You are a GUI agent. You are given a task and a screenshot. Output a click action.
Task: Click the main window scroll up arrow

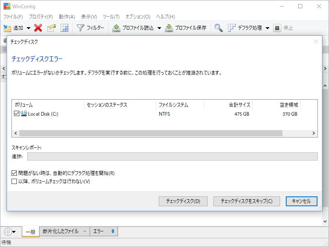click(x=325, y=86)
